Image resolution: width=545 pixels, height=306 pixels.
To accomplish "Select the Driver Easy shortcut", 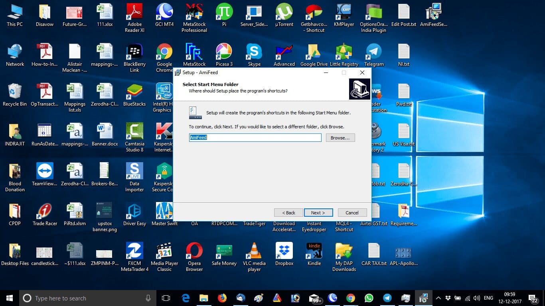I will (134, 214).
